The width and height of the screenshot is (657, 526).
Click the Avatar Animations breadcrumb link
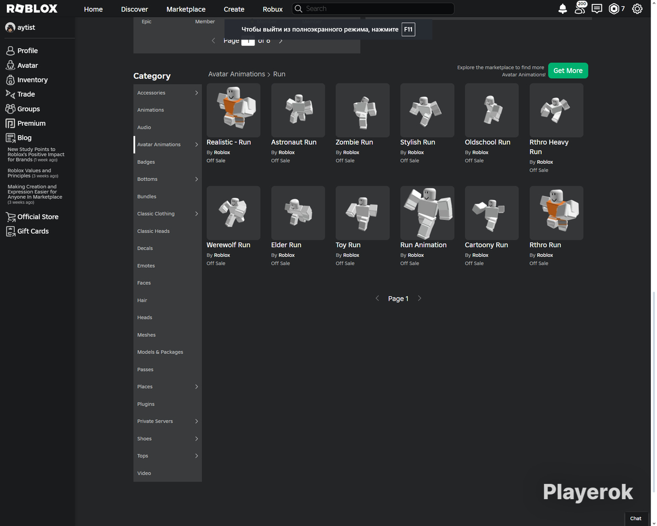(237, 74)
